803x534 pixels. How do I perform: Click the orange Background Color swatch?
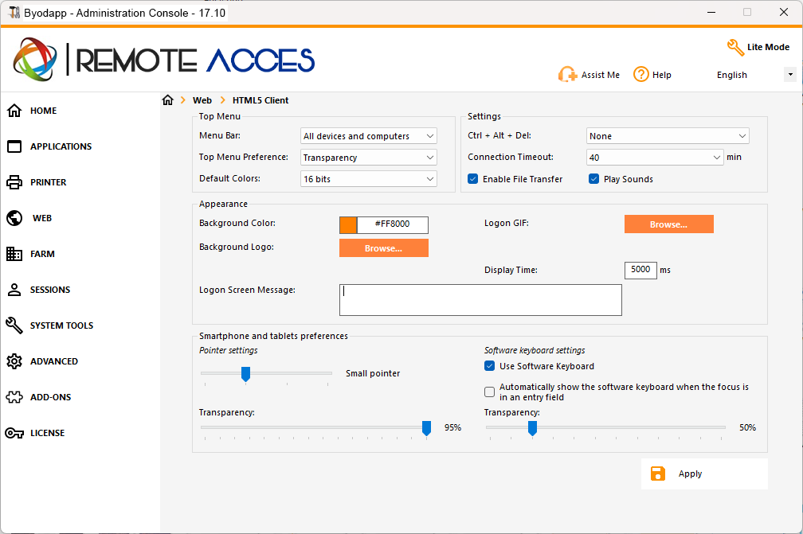point(348,225)
